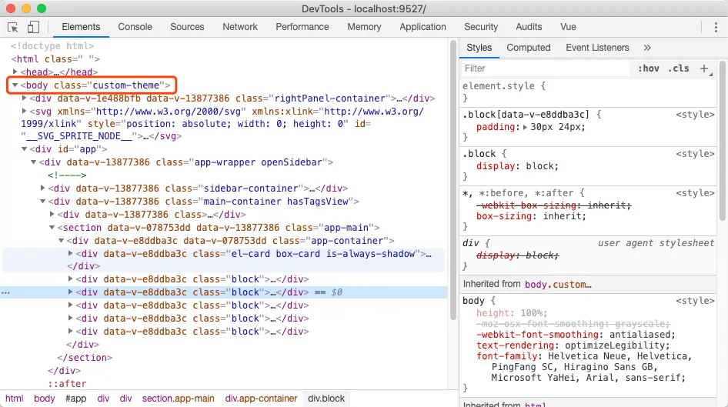The width and height of the screenshot is (728, 407).
Task: Open the Memory tab
Action: [x=364, y=27]
